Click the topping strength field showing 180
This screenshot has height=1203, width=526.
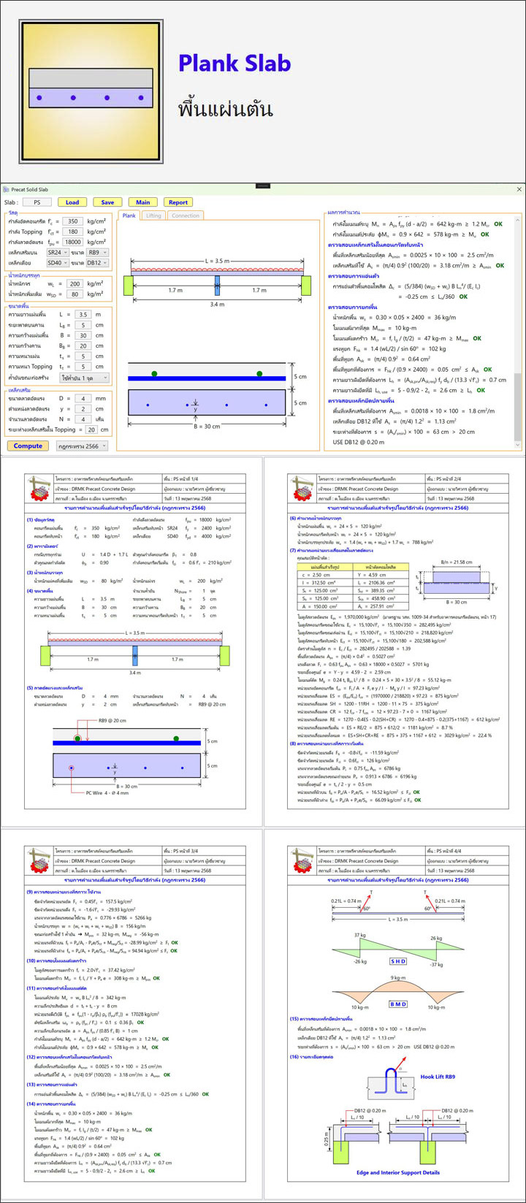72,231
